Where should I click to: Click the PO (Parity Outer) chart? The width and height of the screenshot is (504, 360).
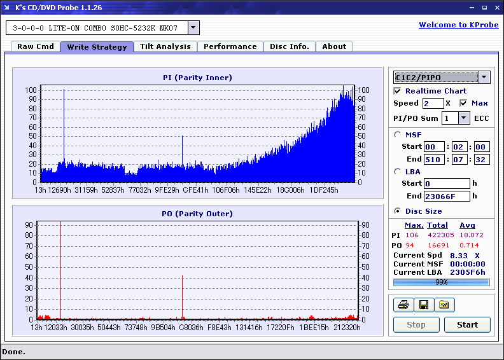(x=198, y=270)
